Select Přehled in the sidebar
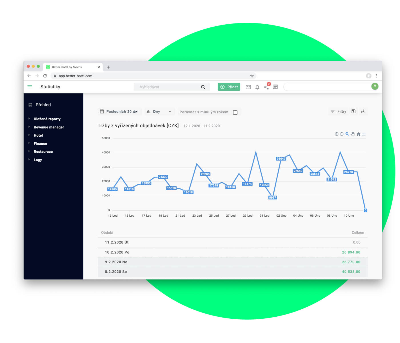 [x=43, y=105]
